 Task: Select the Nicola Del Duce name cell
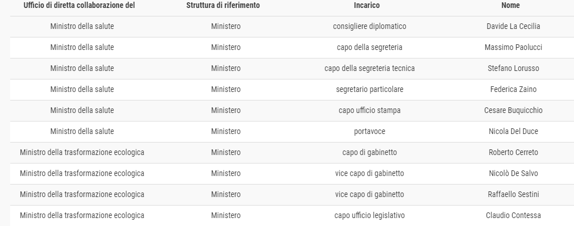[x=513, y=131]
